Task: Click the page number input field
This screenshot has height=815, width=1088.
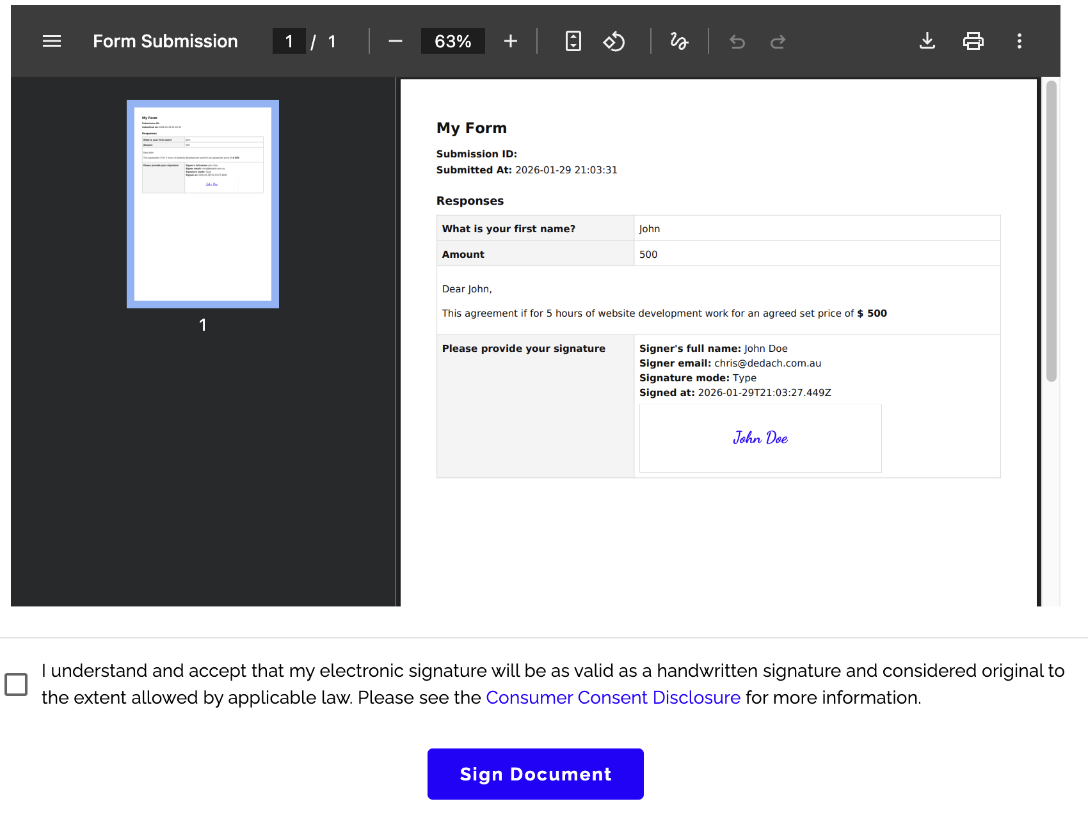Action: click(289, 42)
